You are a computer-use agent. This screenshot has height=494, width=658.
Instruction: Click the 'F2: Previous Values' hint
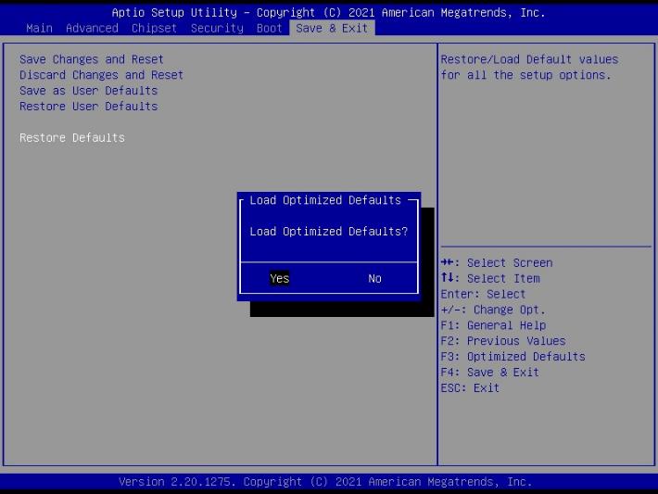coord(503,341)
